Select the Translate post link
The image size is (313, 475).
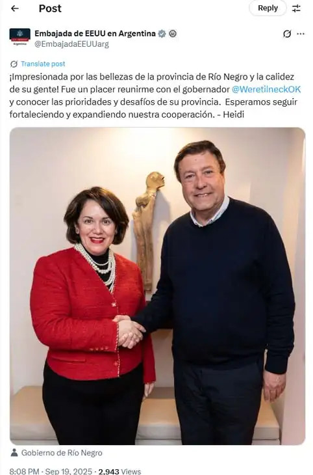click(x=43, y=64)
